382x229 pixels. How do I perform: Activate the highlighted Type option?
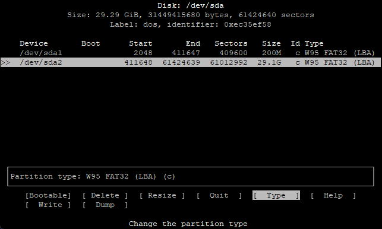(276, 195)
